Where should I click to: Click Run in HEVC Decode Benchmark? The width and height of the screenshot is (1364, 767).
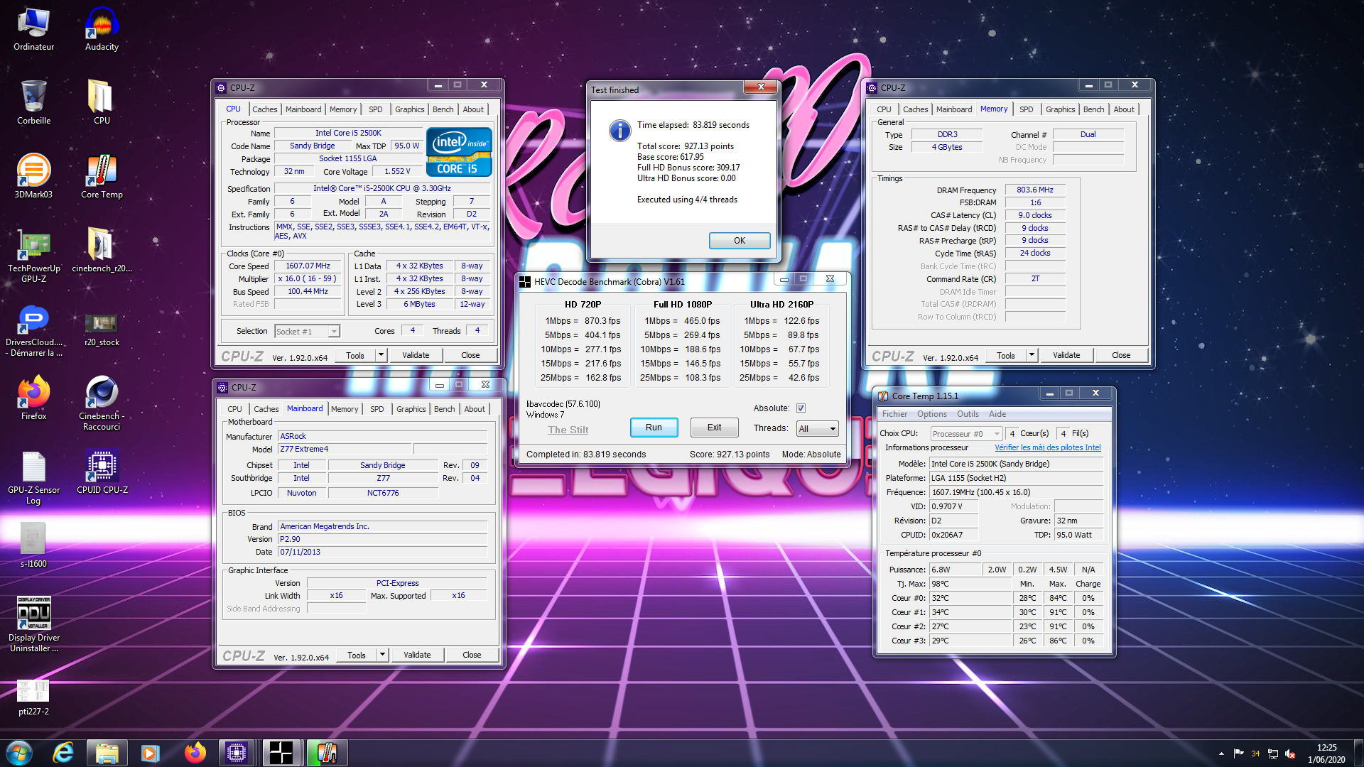point(654,428)
